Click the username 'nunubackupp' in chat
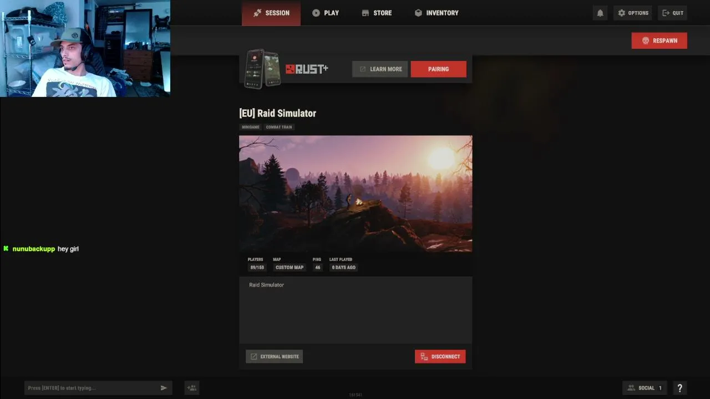This screenshot has height=399, width=710. (x=34, y=249)
